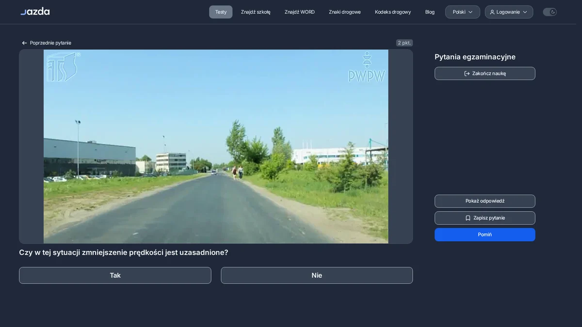582x327 pixels.
Task: Answer Tak to the question
Action: pyautogui.click(x=115, y=275)
